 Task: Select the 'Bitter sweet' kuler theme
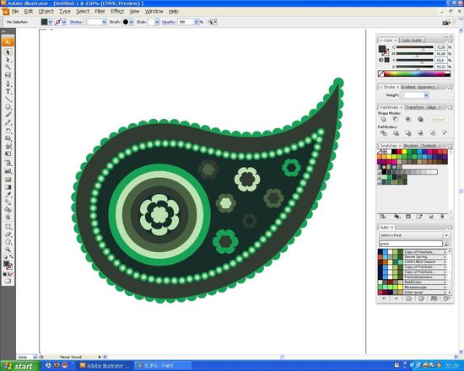[x=413, y=292]
